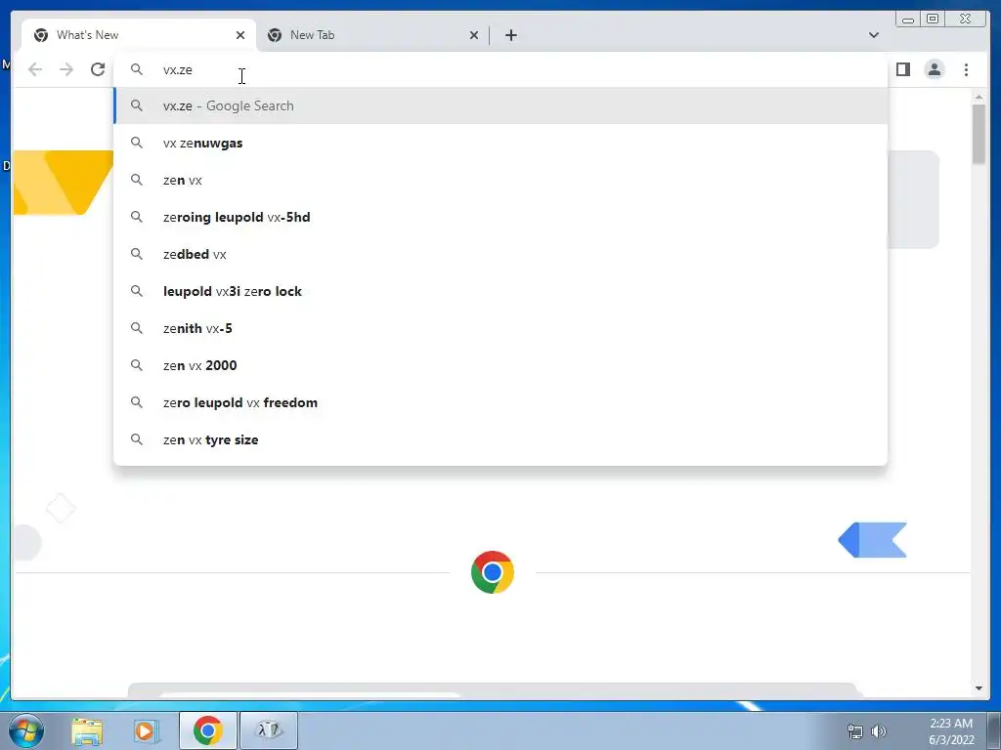Image resolution: width=1001 pixels, height=750 pixels.
Task: Switch to the New Tab tab
Action: click(372, 35)
